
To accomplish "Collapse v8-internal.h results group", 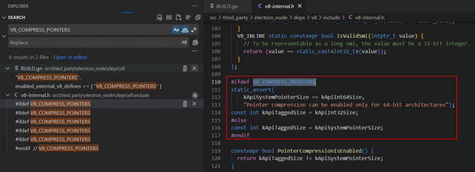I will tap(7, 95).
